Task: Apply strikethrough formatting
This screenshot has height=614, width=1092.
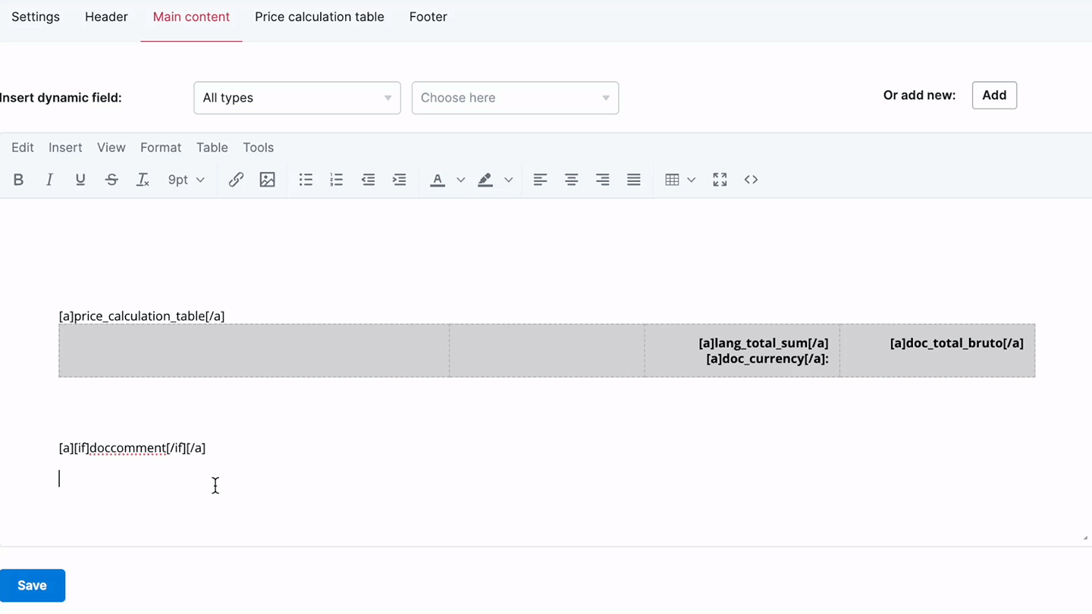Action: (111, 180)
